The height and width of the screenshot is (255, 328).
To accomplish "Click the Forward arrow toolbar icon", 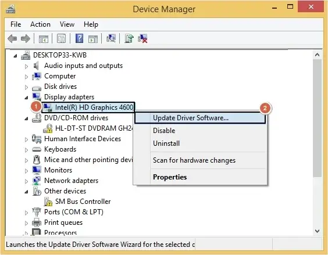I will pos(26,39).
